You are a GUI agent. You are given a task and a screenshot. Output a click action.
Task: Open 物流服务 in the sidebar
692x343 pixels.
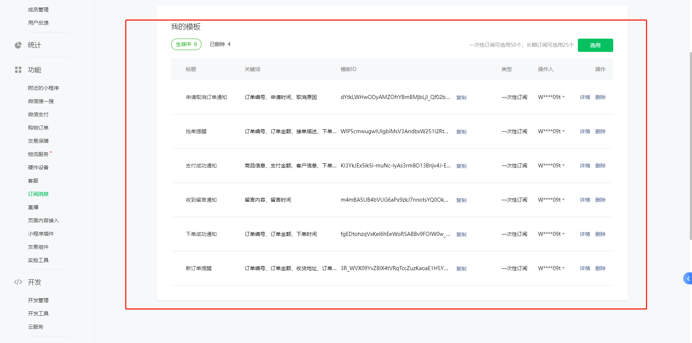pyautogui.click(x=38, y=154)
